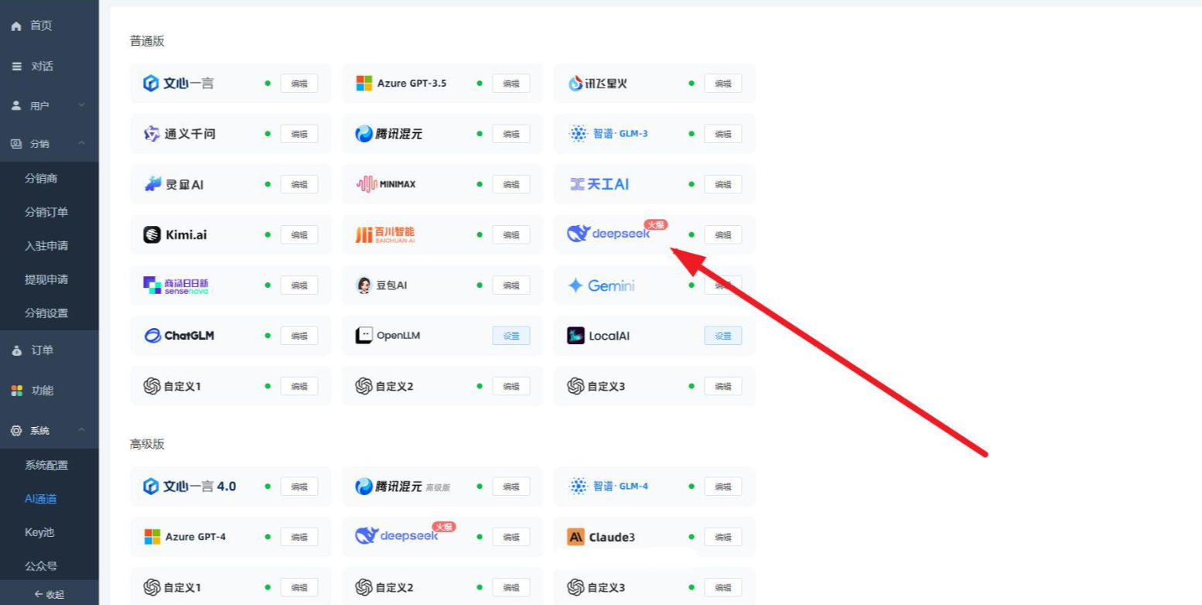The height and width of the screenshot is (605, 1202).
Task: Click 设置 button for OpenLLM
Action: [x=511, y=336]
